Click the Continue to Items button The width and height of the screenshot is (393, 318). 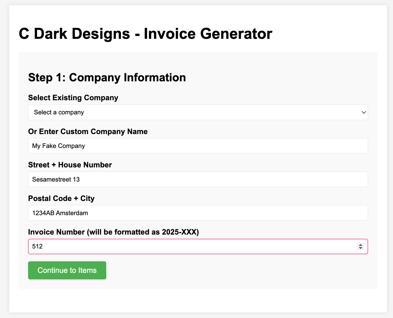pyautogui.click(x=67, y=270)
